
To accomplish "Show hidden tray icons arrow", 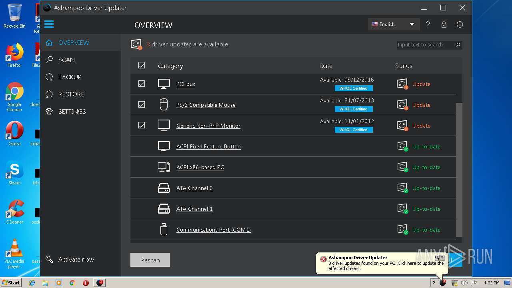I will tap(434, 282).
